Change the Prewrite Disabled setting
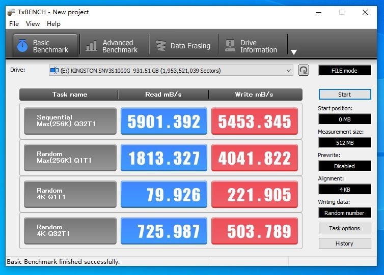 pos(345,166)
